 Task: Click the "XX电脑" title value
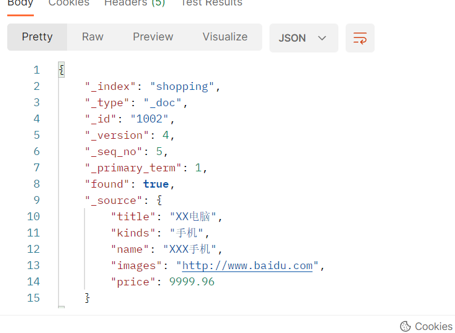[193, 217]
